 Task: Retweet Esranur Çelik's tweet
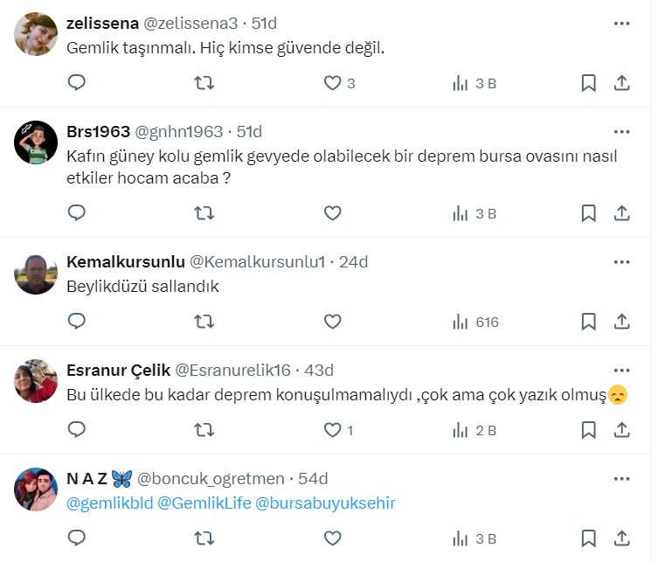pos(204,430)
